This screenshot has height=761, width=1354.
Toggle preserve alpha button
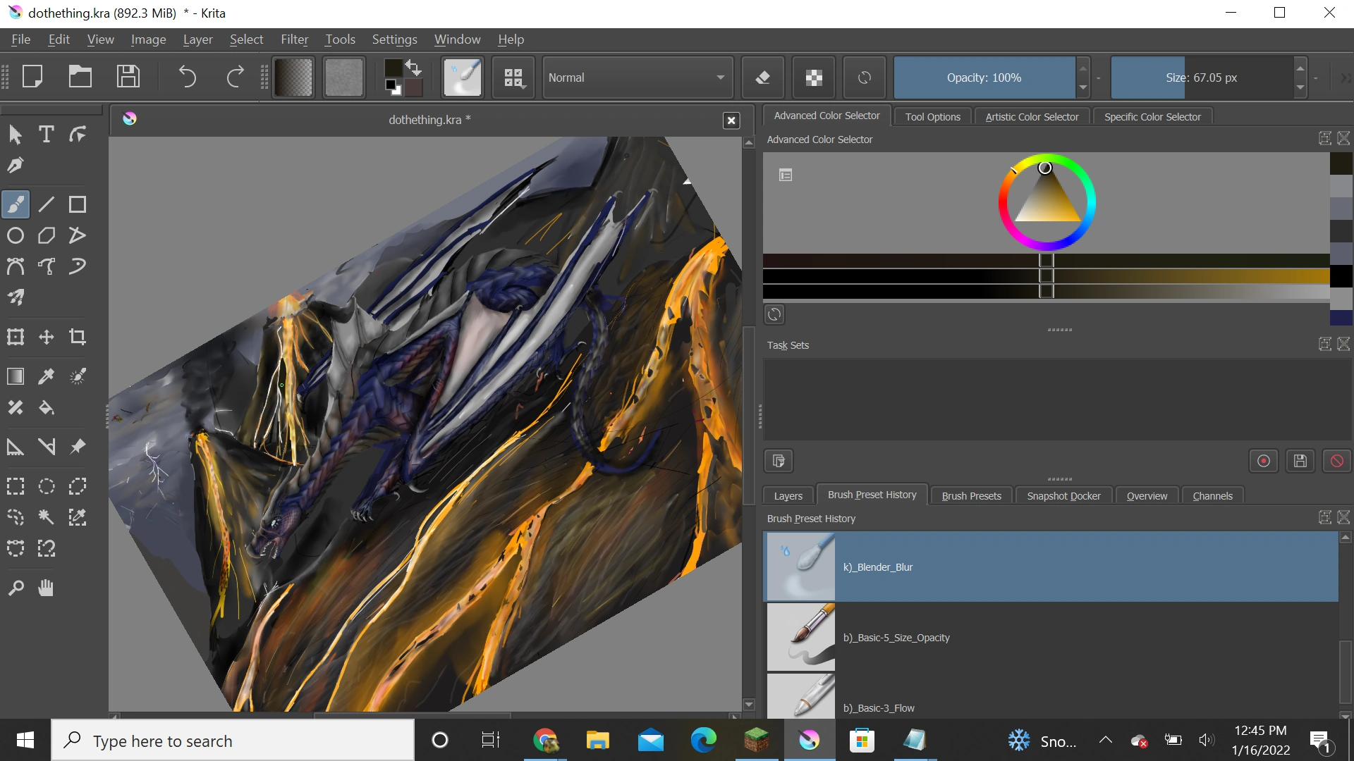(x=814, y=78)
